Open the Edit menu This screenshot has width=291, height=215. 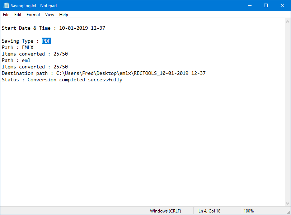[18, 15]
